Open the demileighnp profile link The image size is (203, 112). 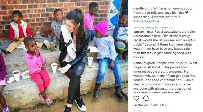[143, 8]
